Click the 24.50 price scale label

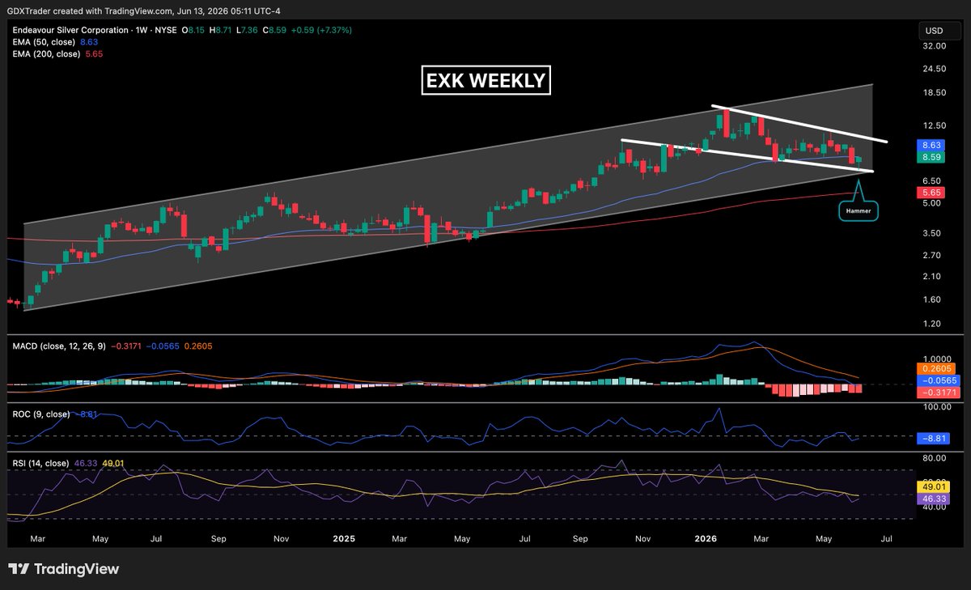pyautogui.click(x=935, y=69)
